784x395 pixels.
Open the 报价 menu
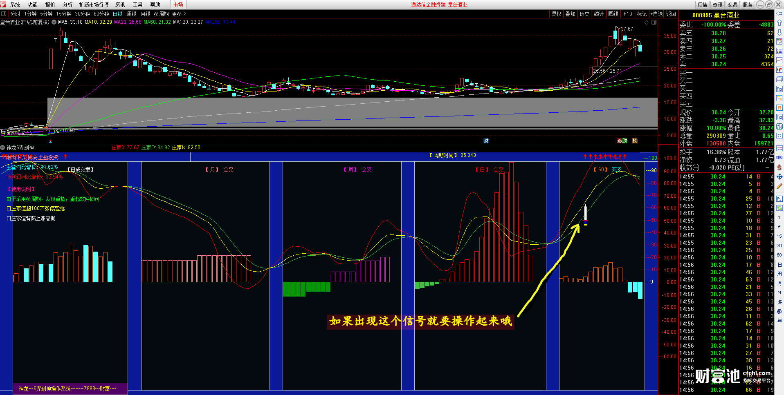50,4
